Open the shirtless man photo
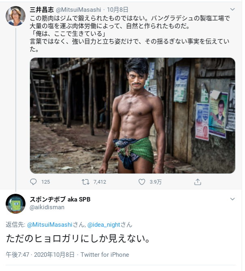Image resolution: width=245 pixels, height=271 pixels. click(132, 115)
